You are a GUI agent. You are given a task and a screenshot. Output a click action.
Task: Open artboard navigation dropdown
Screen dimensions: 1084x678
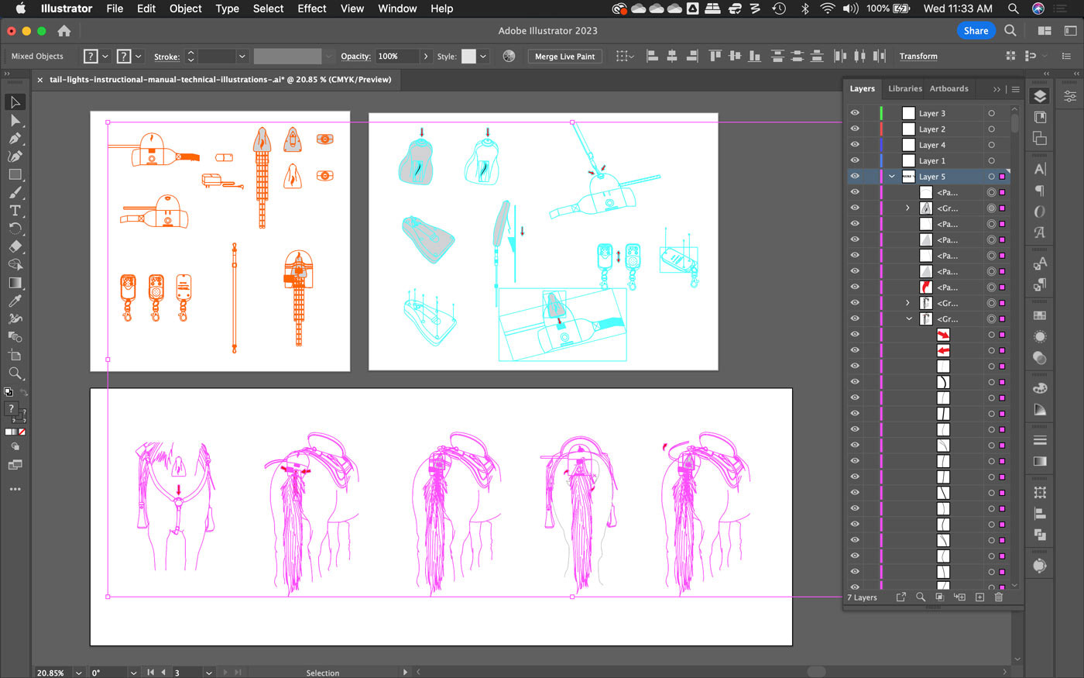point(209,673)
